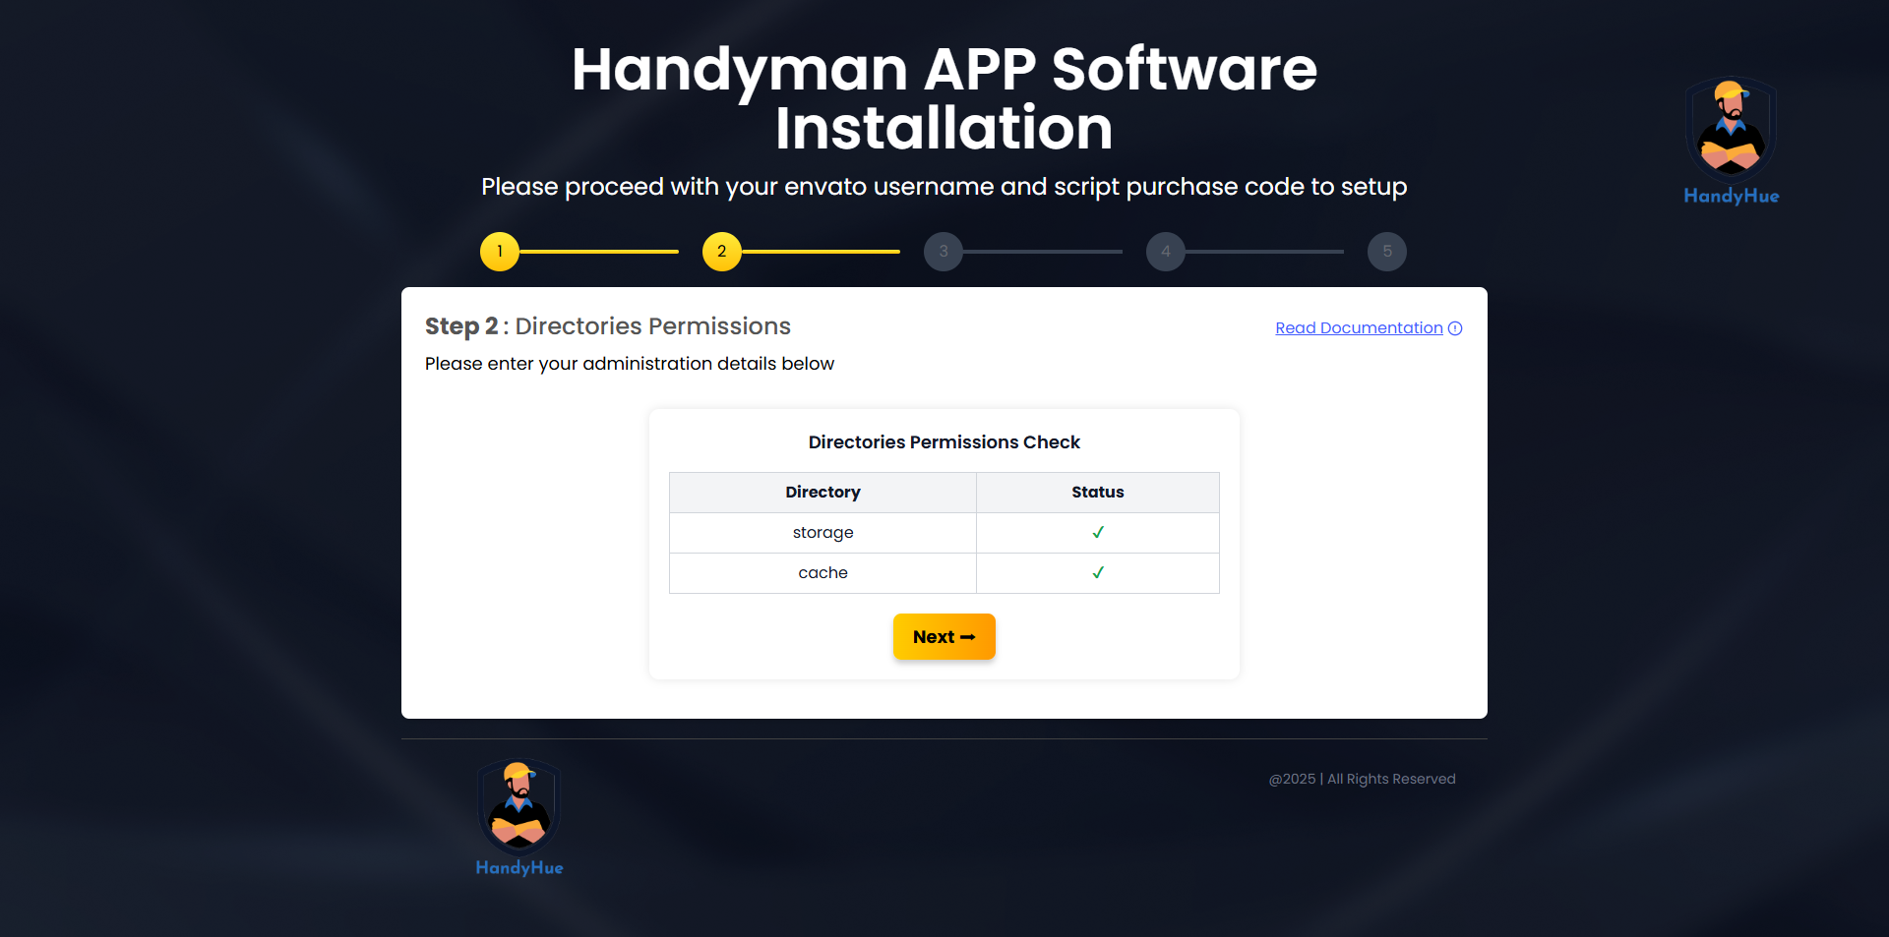The width and height of the screenshot is (1889, 937).
Task: Select step 2 circle in progress indicator
Action: click(721, 252)
